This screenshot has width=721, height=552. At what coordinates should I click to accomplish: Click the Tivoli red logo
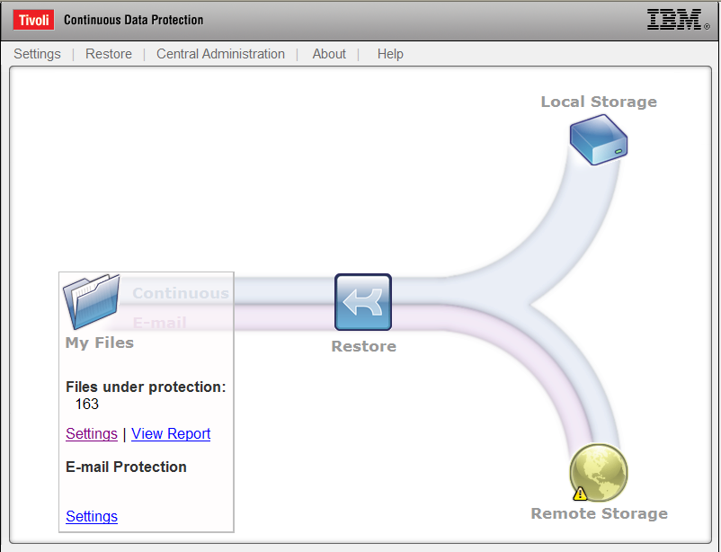tap(34, 21)
